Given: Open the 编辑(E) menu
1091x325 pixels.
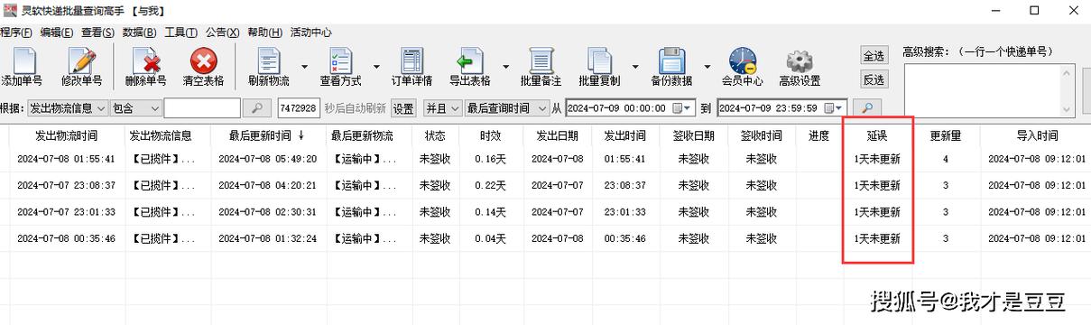Looking at the screenshot, I should click(57, 32).
